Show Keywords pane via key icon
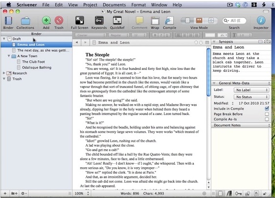The height and width of the screenshot is (198, 275). [x=238, y=194]
